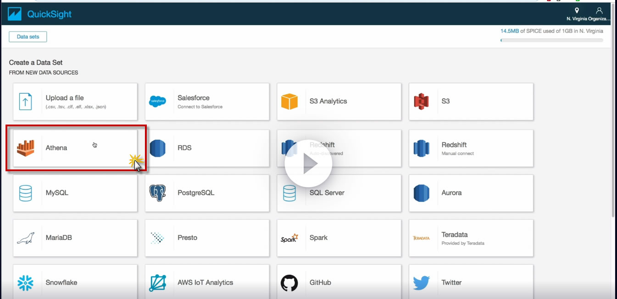Image resolution: width=617 pixels, height=299 pixels.
Task: Click the "Aurora" label
Action: [x=452, y=193]
